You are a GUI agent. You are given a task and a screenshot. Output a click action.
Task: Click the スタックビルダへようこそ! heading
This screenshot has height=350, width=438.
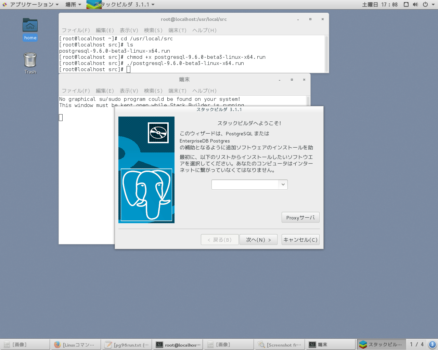249,123
